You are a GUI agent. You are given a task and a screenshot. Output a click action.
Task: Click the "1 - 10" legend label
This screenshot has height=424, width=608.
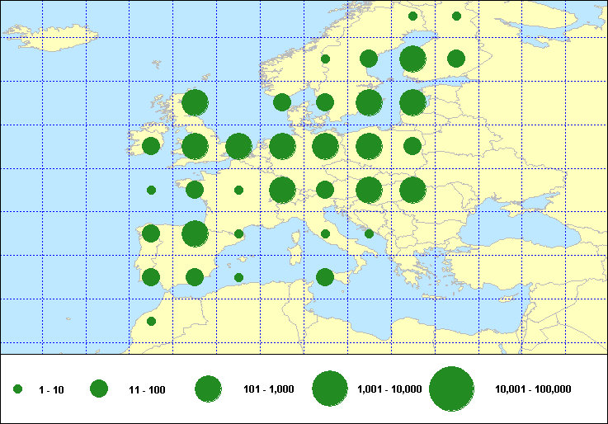click(x=51, y=389)
